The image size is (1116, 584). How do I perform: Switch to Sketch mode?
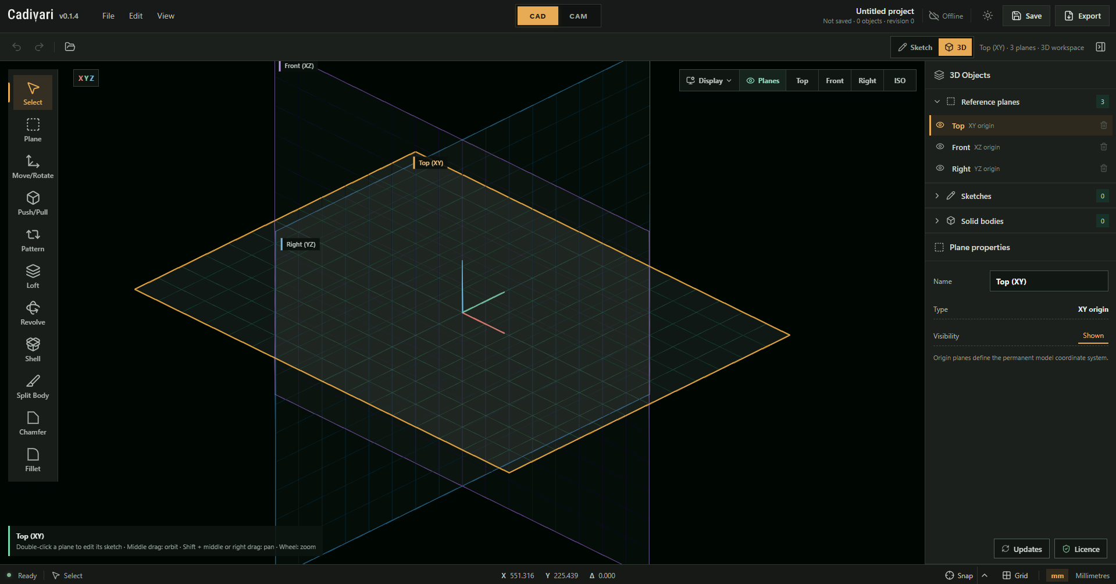915,47
